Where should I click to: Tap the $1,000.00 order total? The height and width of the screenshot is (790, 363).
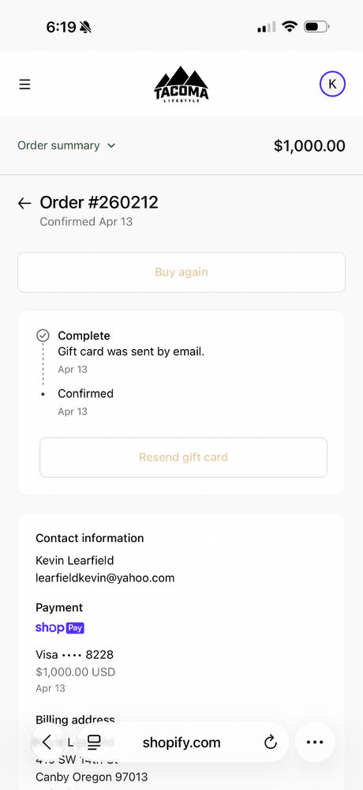pos(309,146)
